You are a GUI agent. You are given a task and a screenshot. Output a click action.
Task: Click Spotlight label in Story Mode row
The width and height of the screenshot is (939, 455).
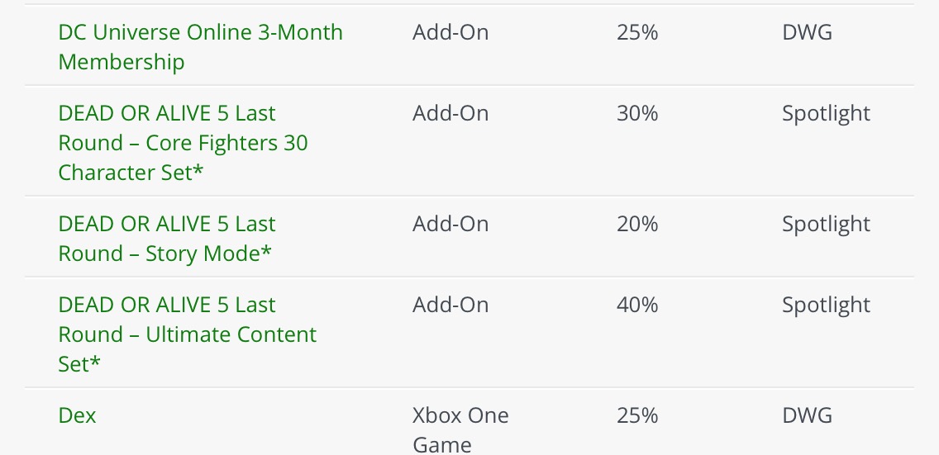pos(826,225)
